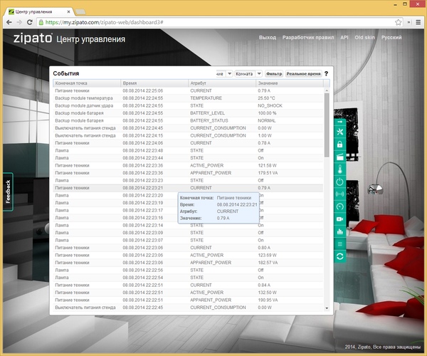
Task: Enable Реальное время mode
Action: coord(304,73)
